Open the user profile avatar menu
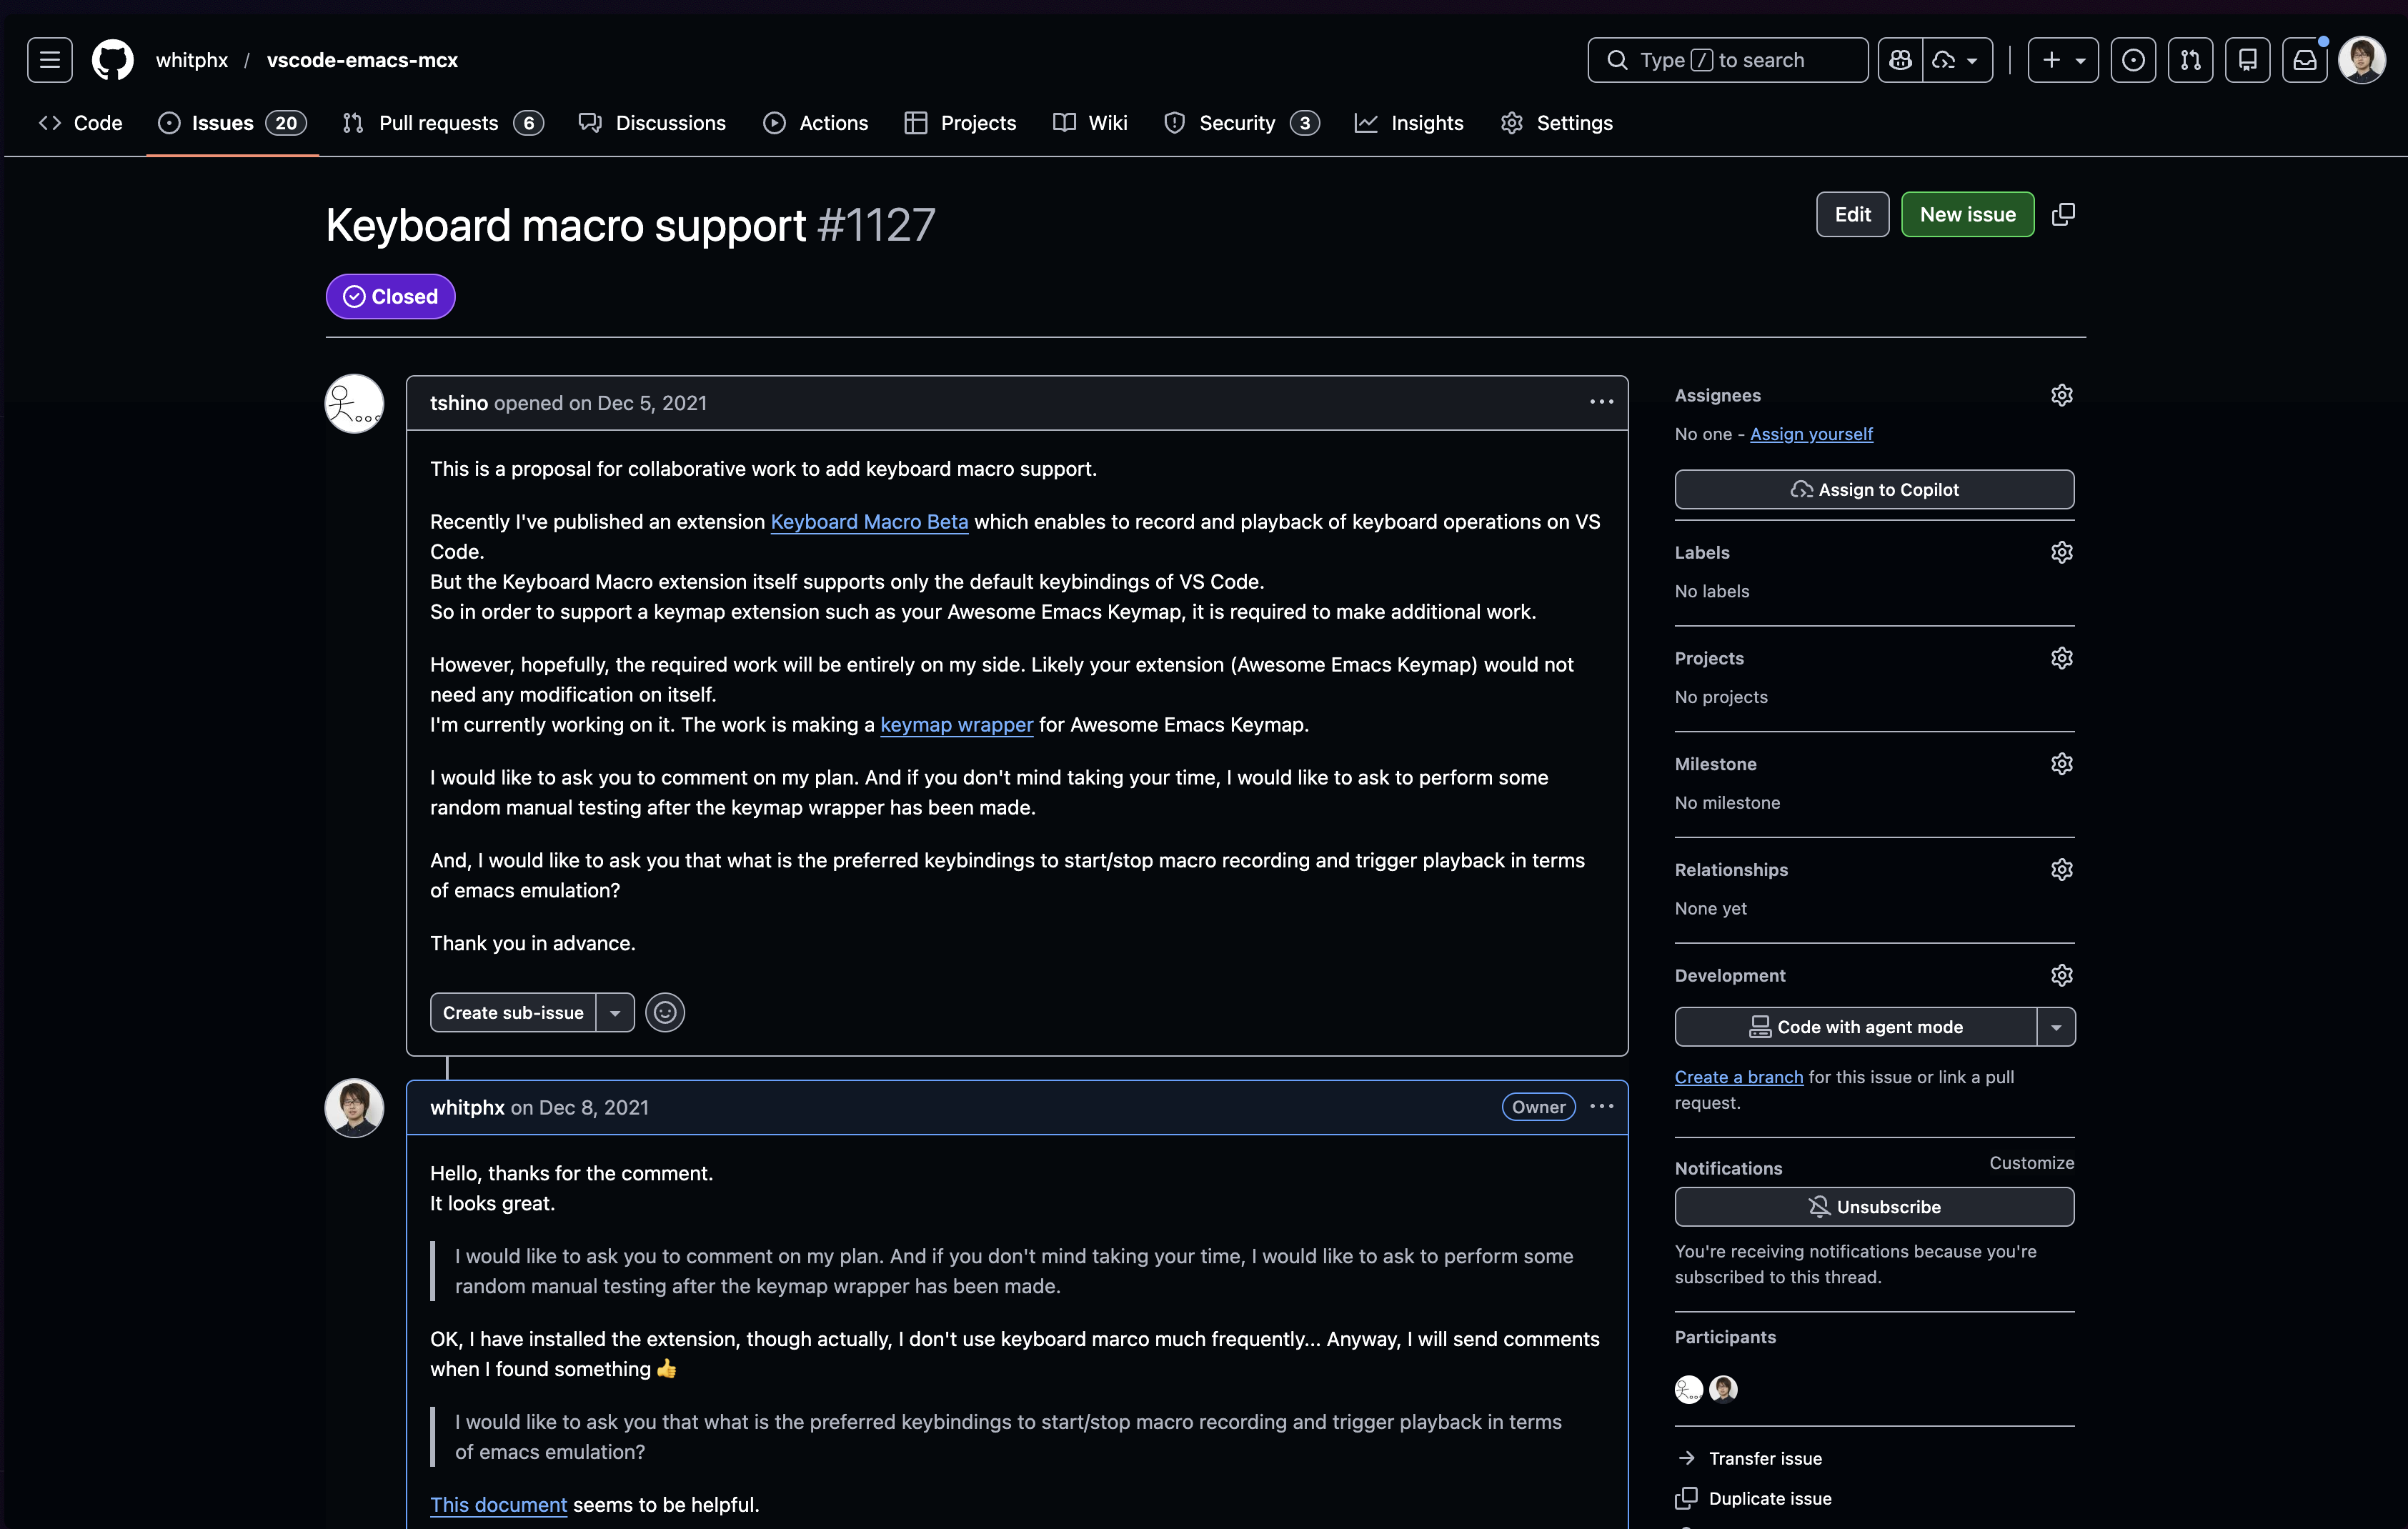The image size is (2408, 1529). click(2362, 60)
